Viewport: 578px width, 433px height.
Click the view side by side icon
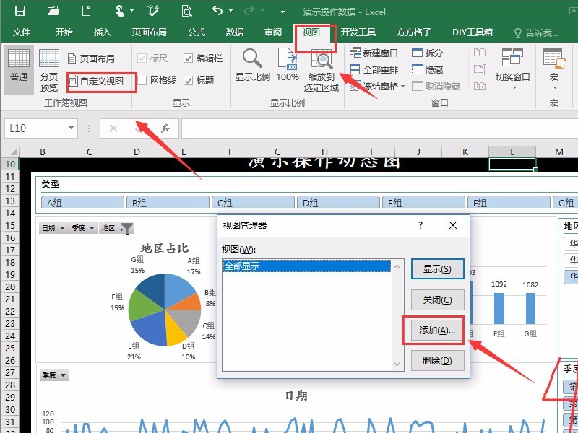(479, 52)
